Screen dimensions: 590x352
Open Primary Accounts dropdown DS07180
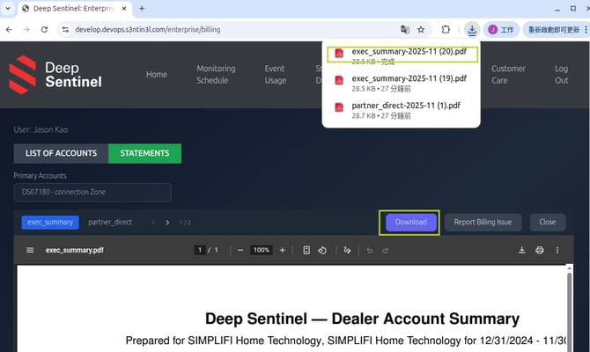(x=92, y=192)
